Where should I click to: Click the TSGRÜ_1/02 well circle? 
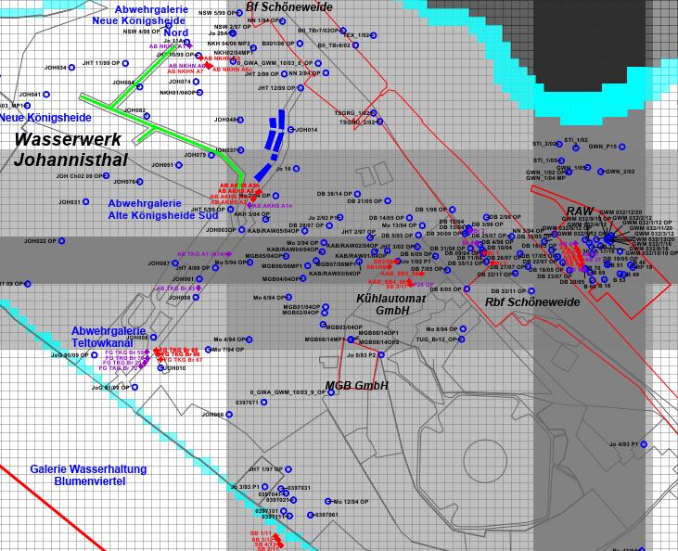pyautogui.click(x=373, y=113)
